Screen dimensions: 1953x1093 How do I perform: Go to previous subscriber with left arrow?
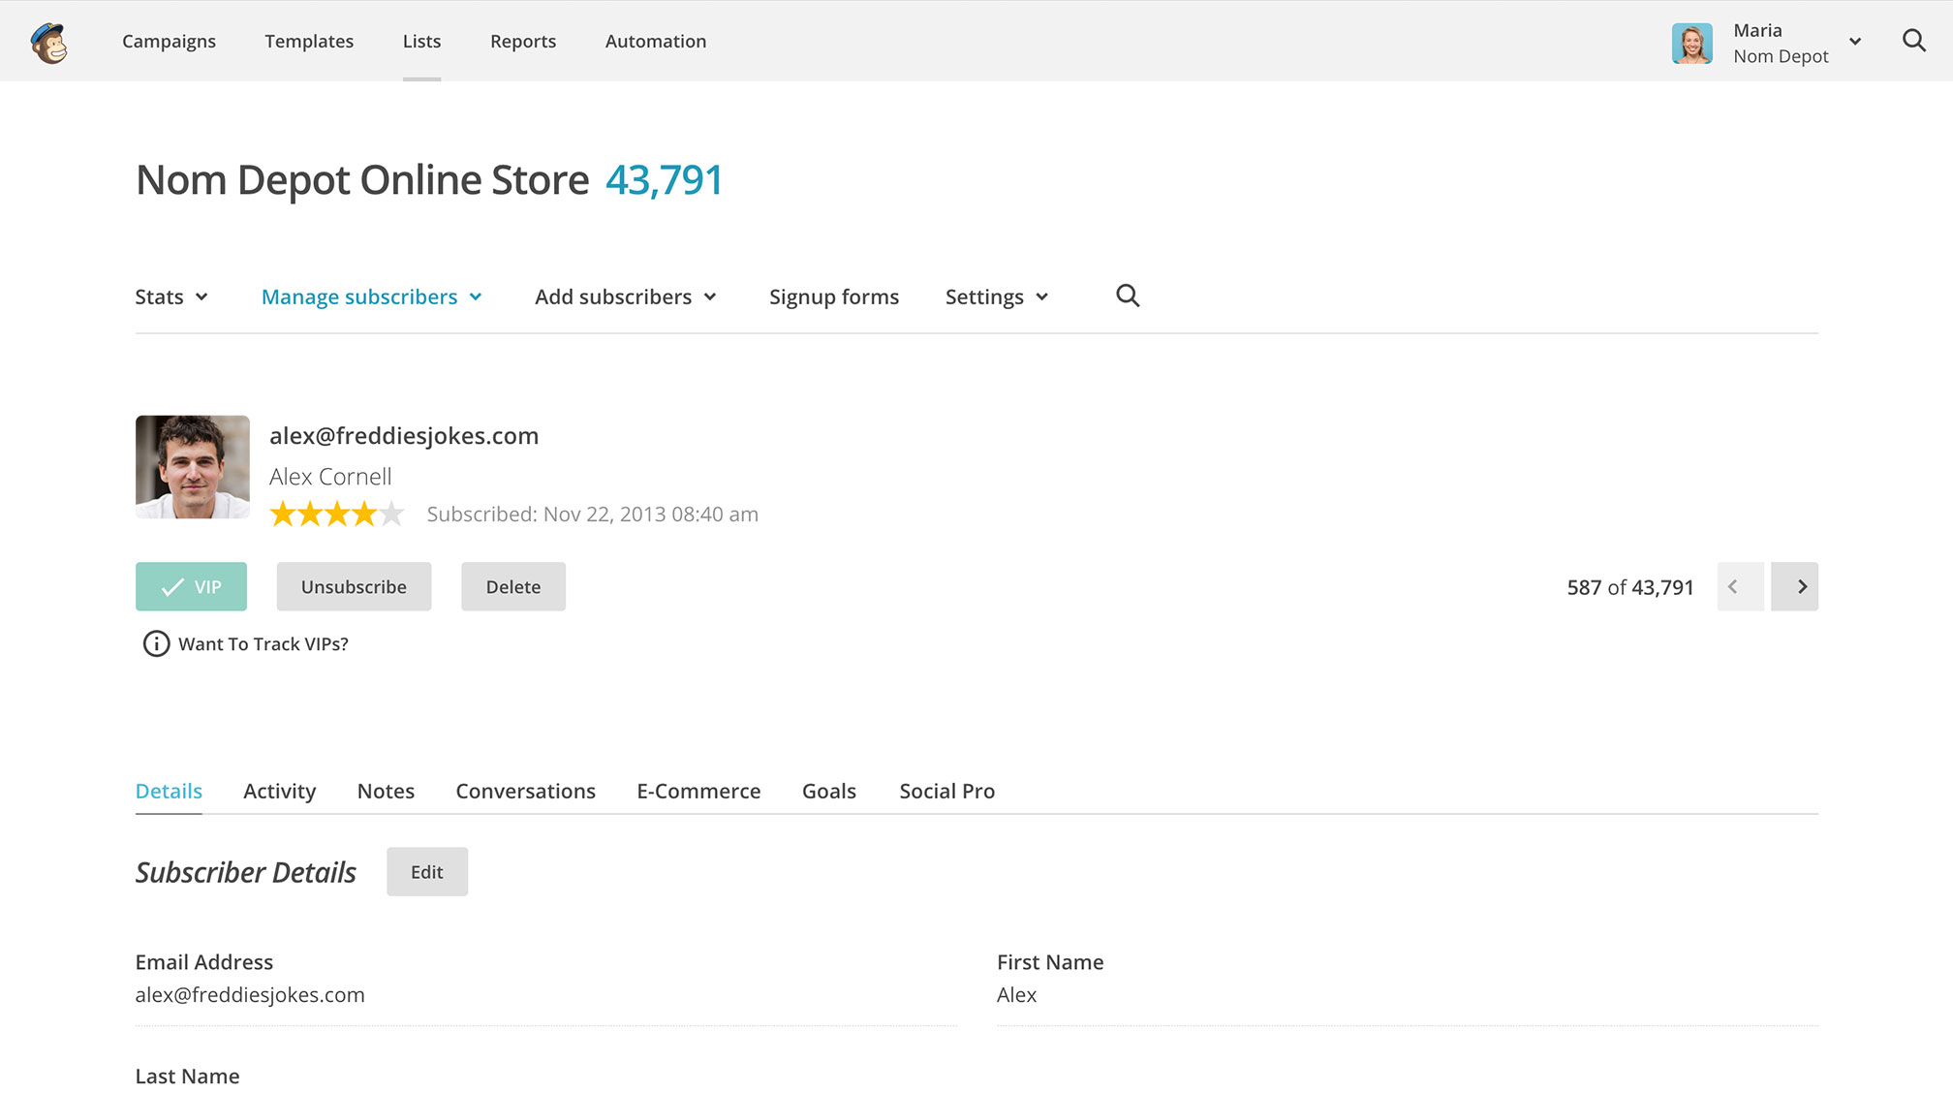(1739, 586)
